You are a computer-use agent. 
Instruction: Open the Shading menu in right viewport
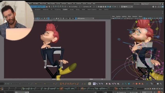pos(118,17)
